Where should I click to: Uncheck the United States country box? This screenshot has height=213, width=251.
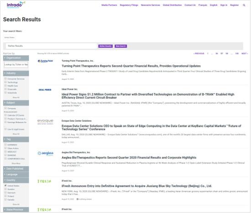5,186
